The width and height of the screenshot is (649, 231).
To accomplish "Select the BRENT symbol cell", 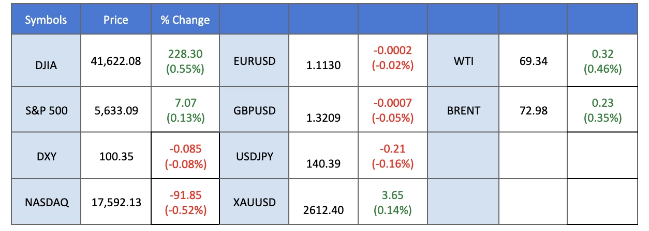I will point(463,110).
